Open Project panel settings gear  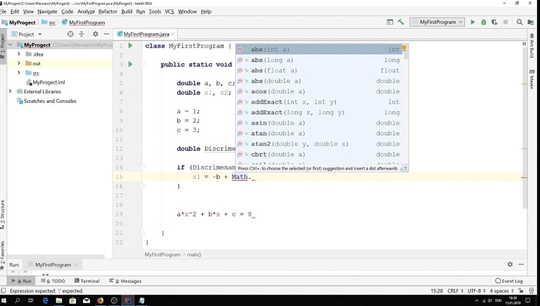[95, 34]
